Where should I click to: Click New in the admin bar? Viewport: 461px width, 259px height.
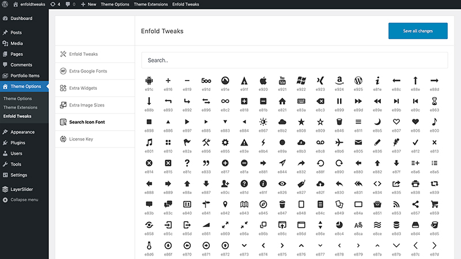(89, 5)
